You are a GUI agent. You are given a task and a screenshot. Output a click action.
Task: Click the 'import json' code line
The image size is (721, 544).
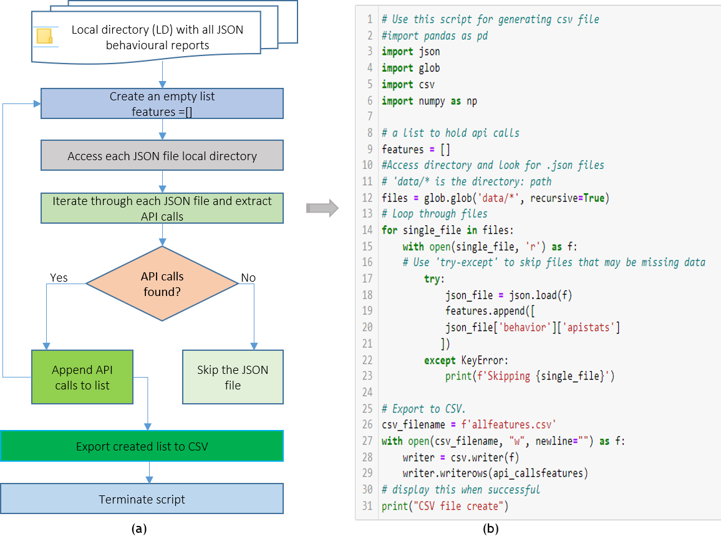410,52
